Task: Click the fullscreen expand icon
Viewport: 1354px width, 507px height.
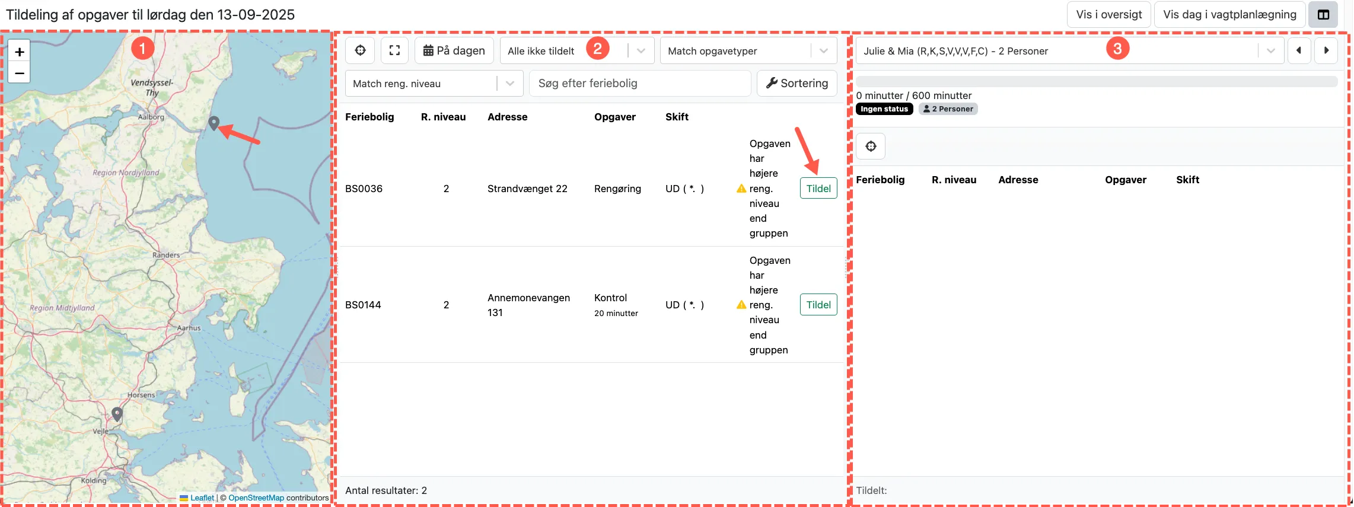Action: pos(394,50)
